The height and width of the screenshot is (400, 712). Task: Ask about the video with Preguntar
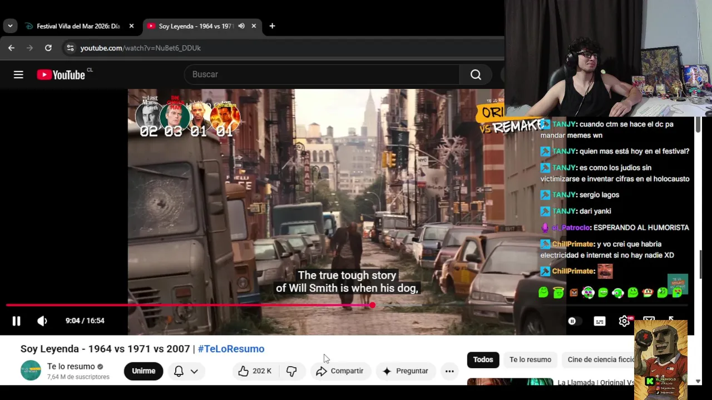pyautogui.click(x=405, y=371)
